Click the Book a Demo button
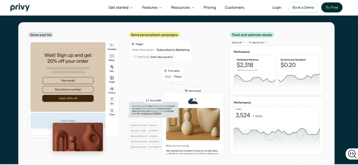This screenshot has width=358, height=165. point(303,7)
